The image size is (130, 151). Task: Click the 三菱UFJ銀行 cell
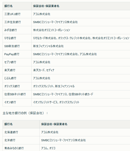click(x=17, y=14)
